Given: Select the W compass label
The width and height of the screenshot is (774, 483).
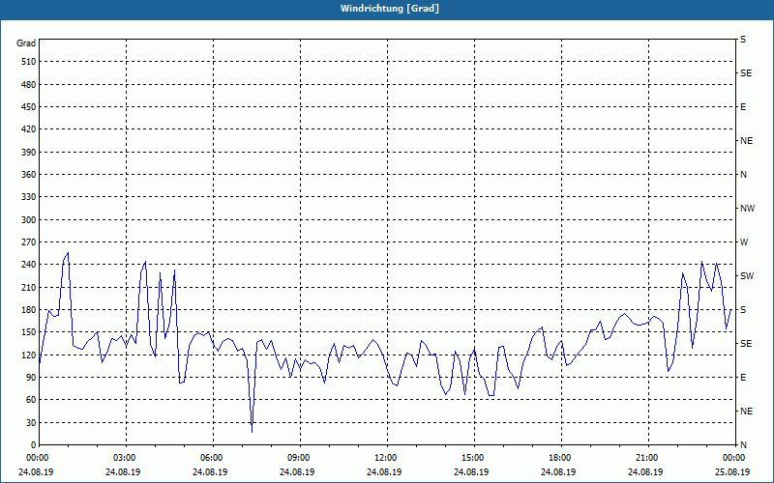Looking at the screenshot, I should (x=744, y=242).
